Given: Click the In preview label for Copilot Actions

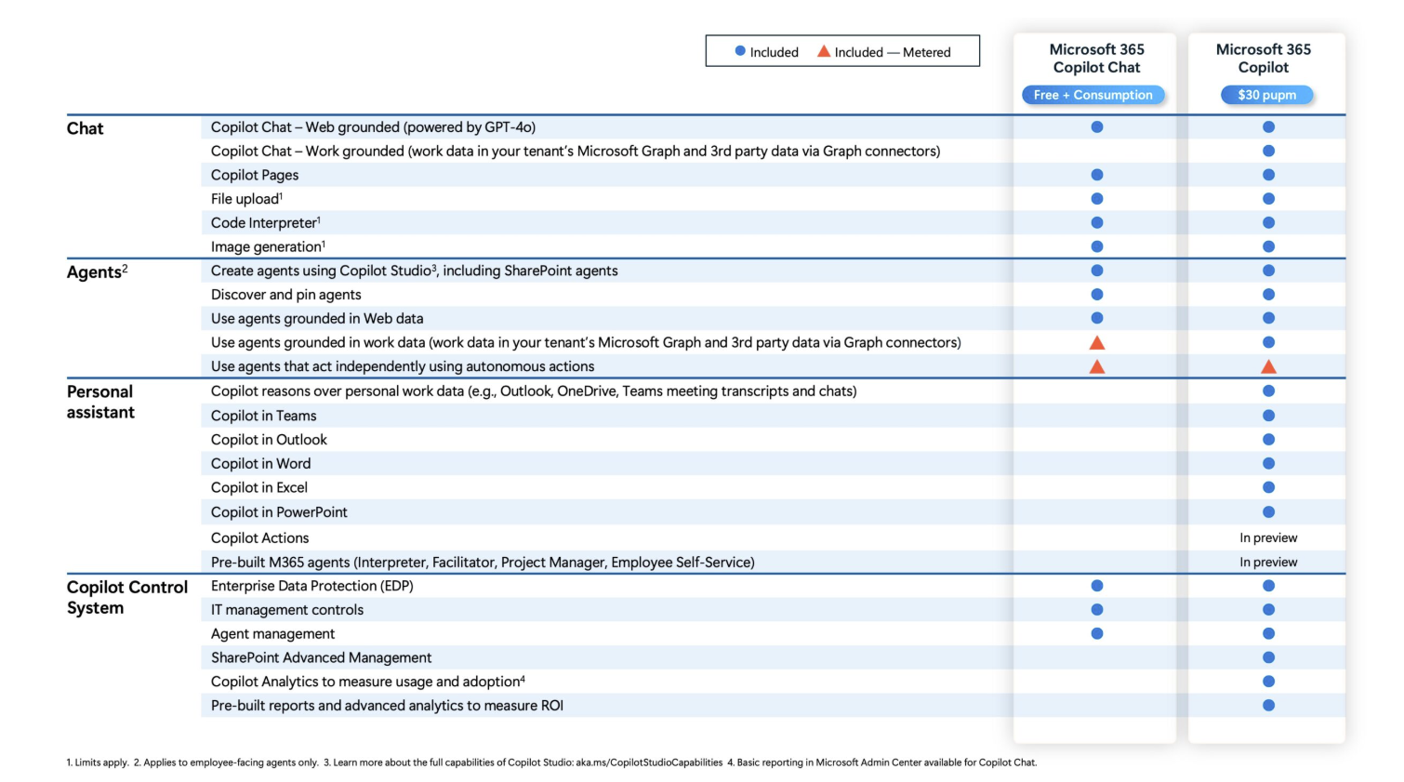Looking at the screenshot, I should tap(1268, 537).
